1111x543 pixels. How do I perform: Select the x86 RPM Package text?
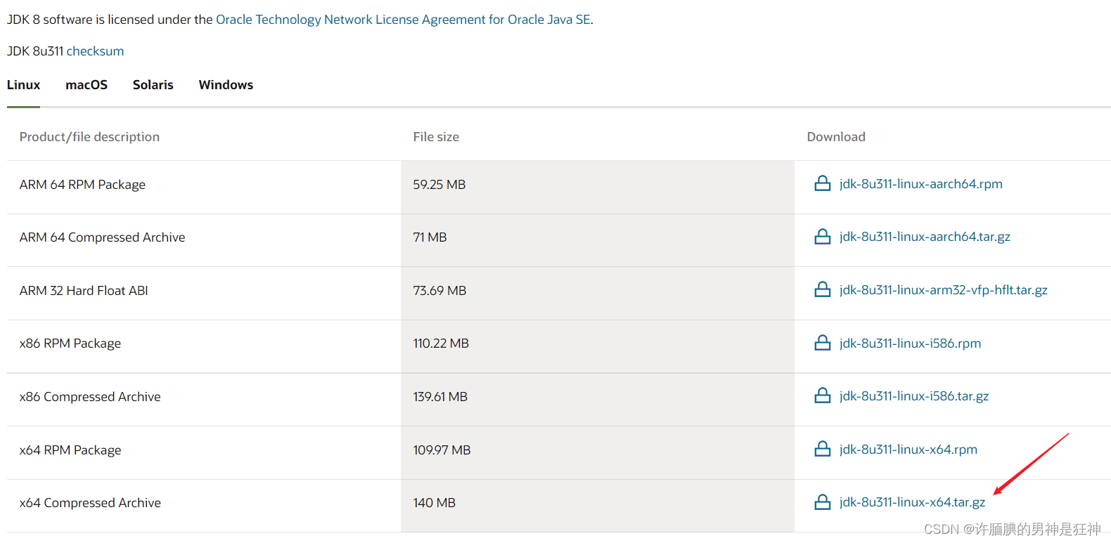click(x=70, y=344)
